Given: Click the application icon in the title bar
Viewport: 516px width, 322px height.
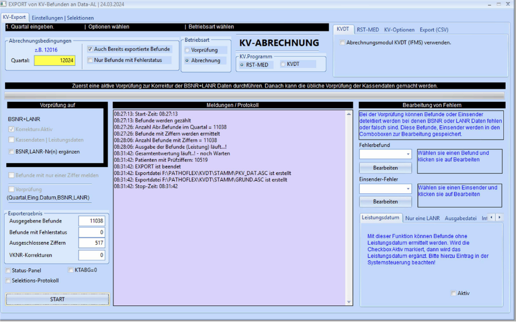Looking at the screenshot, I should tap(5, 5).
